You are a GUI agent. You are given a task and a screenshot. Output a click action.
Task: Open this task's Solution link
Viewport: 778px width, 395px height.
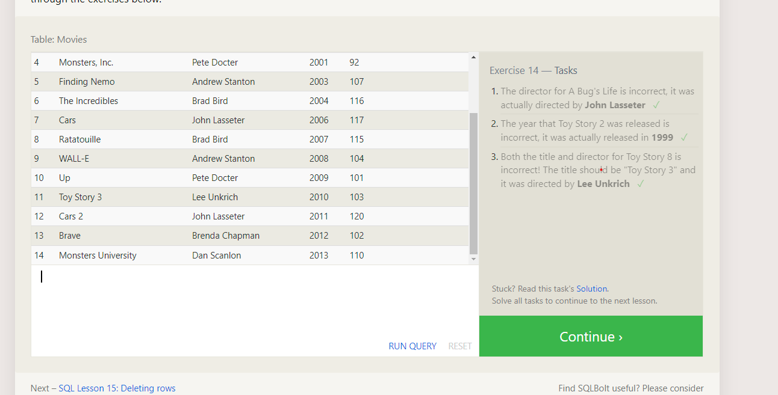coord(591,289)
